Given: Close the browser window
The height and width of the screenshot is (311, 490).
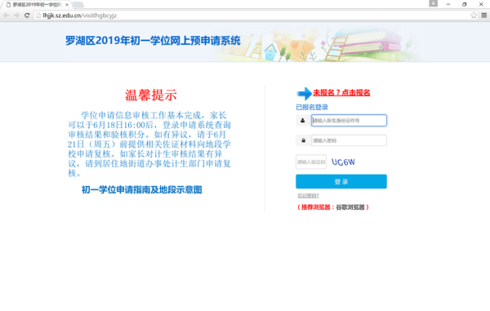Looking at the screenshot, I should [481, 4].
